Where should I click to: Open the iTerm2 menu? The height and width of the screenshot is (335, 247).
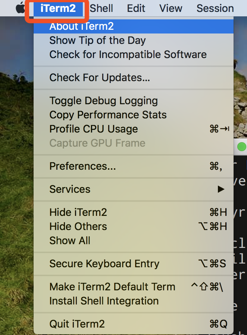[57, 8]
